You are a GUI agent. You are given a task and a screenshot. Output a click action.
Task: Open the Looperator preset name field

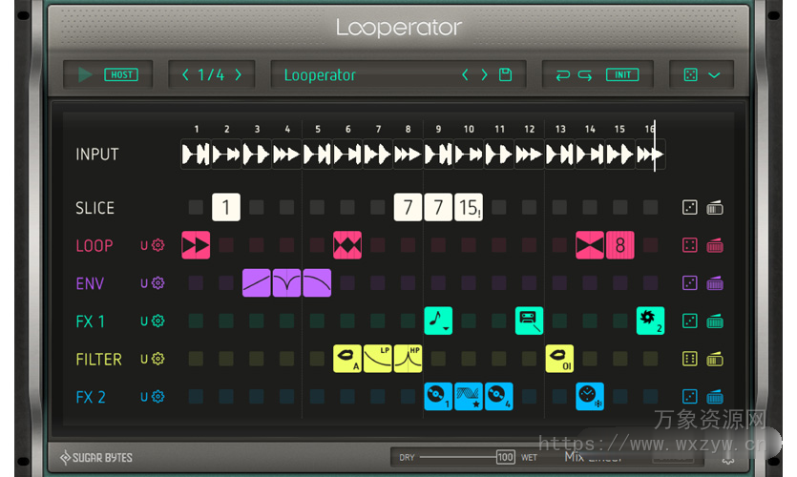pyautogui.click(x=320, y=75)
